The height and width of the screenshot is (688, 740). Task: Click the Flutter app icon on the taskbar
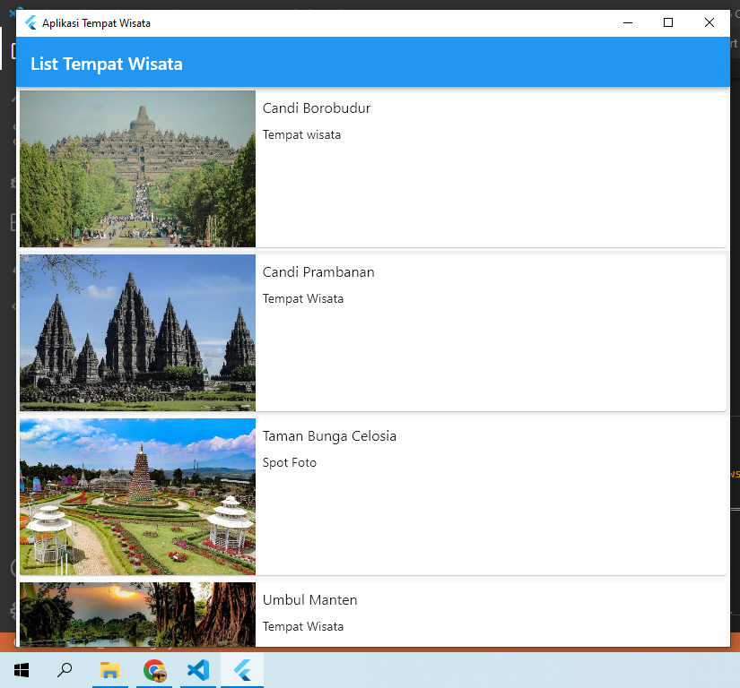coord(242,669)
